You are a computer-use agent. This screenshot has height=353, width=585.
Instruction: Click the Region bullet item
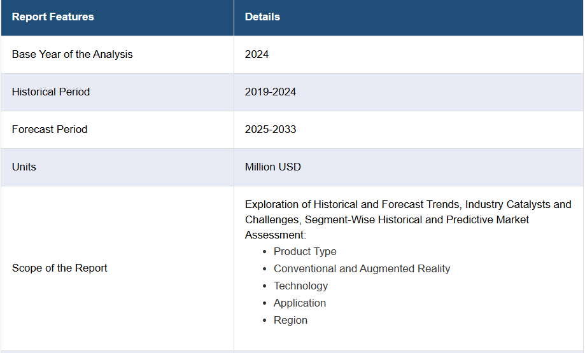pos(291,320)
